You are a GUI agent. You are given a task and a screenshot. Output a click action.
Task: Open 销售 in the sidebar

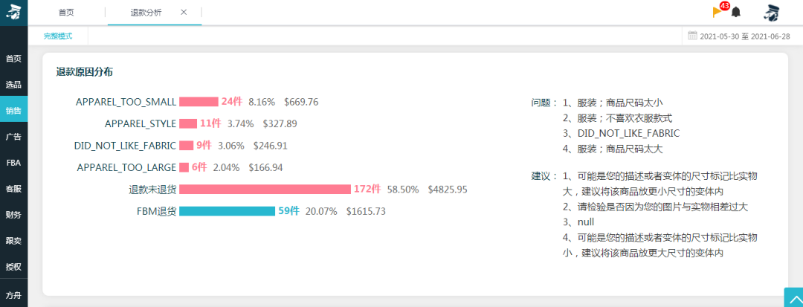coord(14,111)
